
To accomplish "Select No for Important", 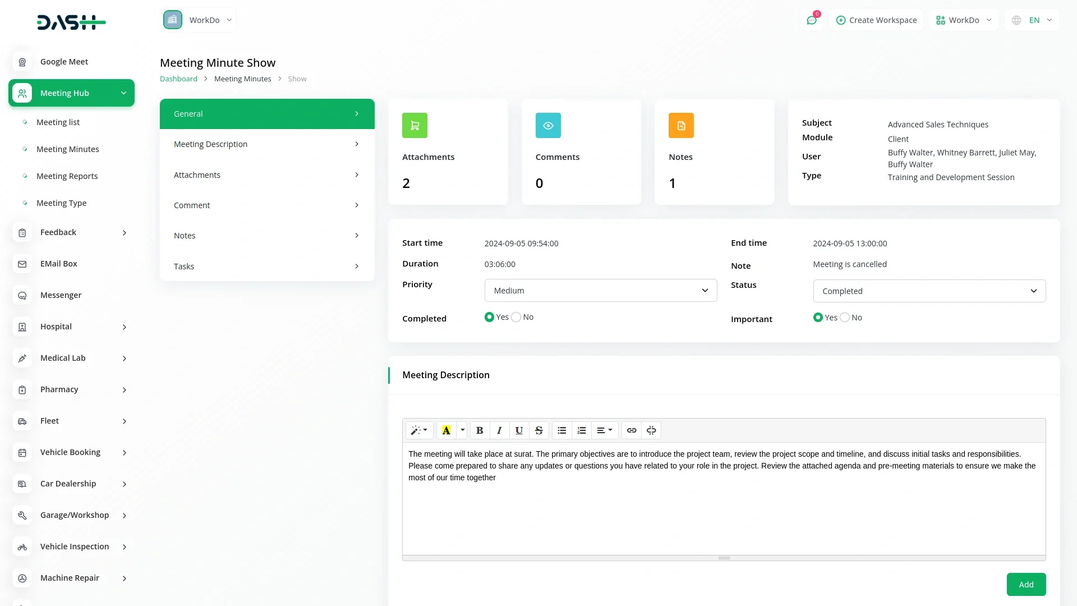I will [x=845, y=318].
